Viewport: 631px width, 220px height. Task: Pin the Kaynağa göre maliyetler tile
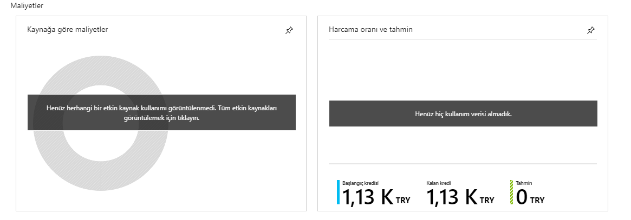coord(289,30)
